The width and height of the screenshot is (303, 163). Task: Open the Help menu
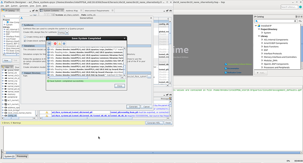tap(45, 6)
